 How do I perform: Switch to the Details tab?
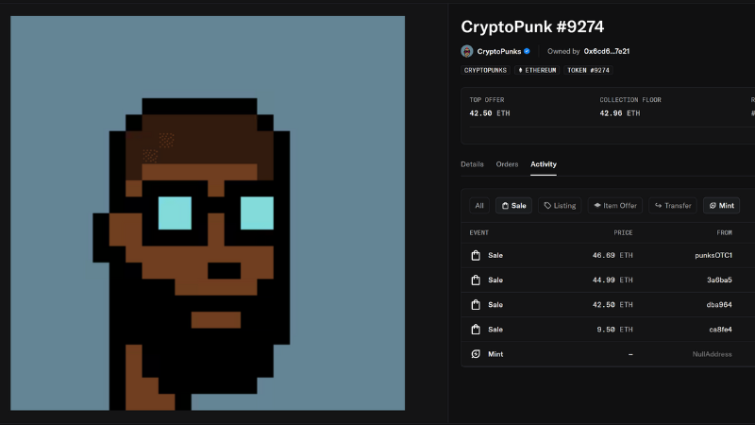pyautogui.click(x=472, y=164)
